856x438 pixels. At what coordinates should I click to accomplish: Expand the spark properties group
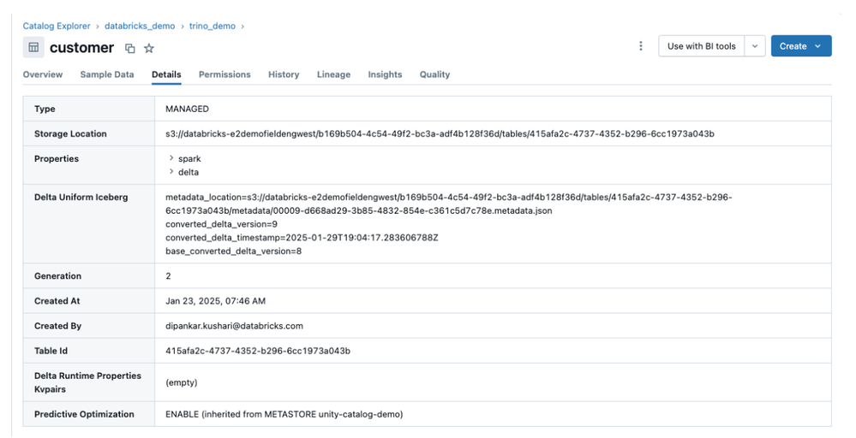171,158
